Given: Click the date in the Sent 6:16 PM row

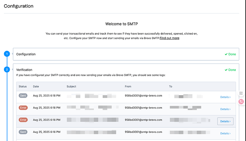Looking at the screenshot, I should (47, 132).
